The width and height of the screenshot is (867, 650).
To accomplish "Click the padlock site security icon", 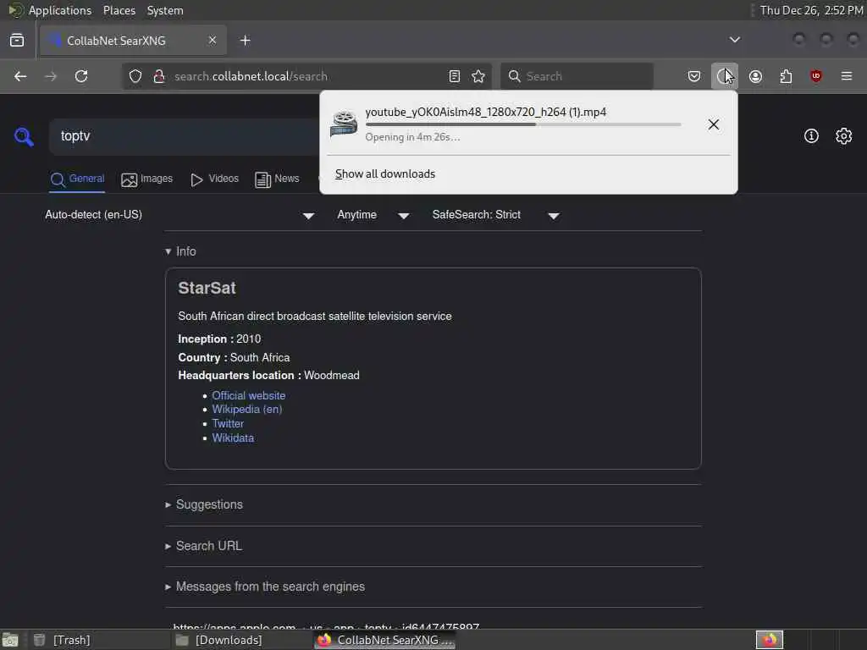I will 159,76.
